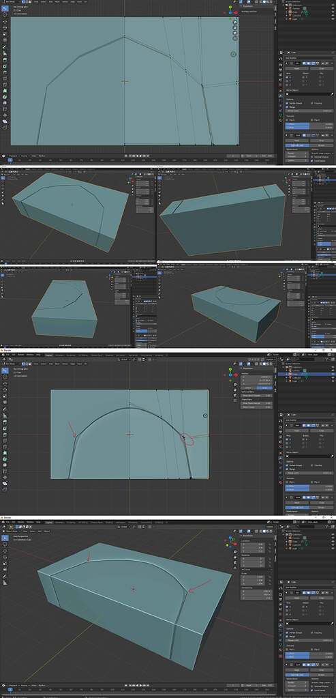
Task: Select the Scale tool in bottom perspective screenshot
Action: click(5, 564)
